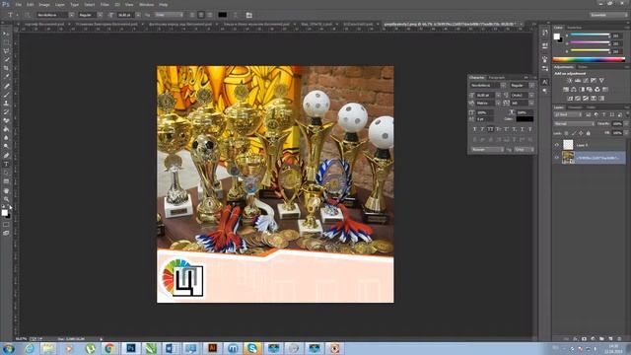Image resolution: width=631 pixels, height=355 pixels.
Task: Open the Normal blend mode dropdown
Action: tap(574, 124)
